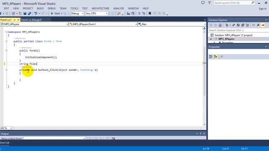The height and width of the screenshot is (151, 269).
Task: Click the Pending Changes Filter icon
Action: [x=227, y=25]
